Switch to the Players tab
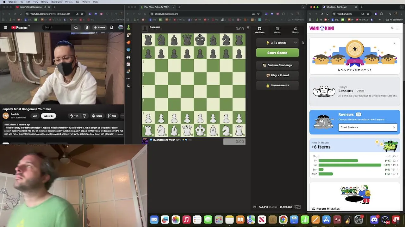This screenshot has height=227, width=405. coord(295,30)
